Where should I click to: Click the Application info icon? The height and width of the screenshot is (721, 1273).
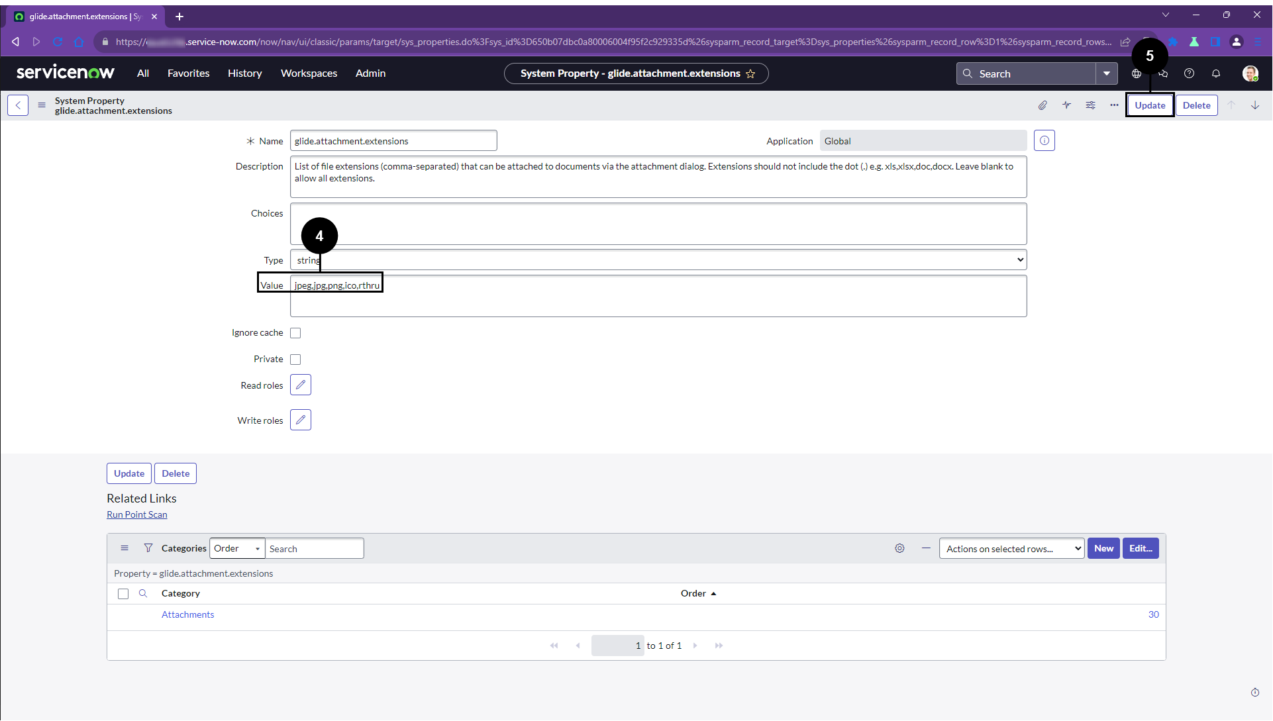pyautogui.click(x=1044, y=141)
